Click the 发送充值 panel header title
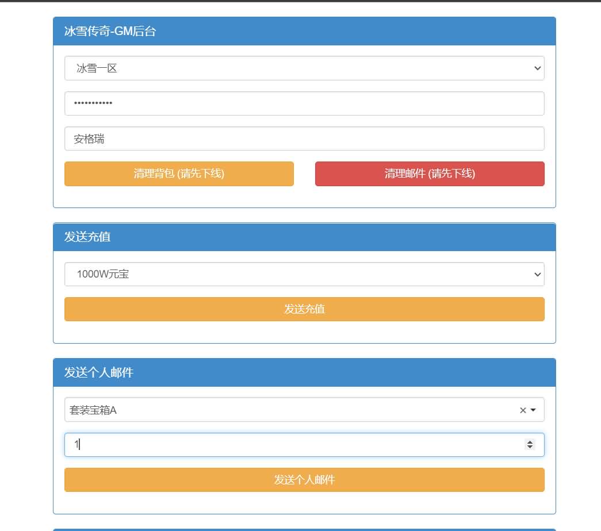 (x=87, y=237)
